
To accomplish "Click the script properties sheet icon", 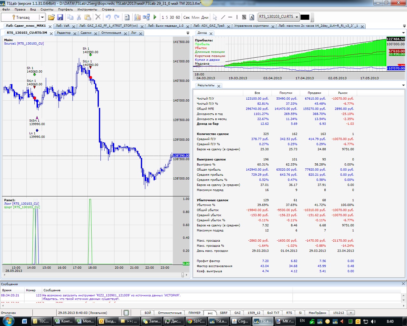I will [x=127, y=17].
